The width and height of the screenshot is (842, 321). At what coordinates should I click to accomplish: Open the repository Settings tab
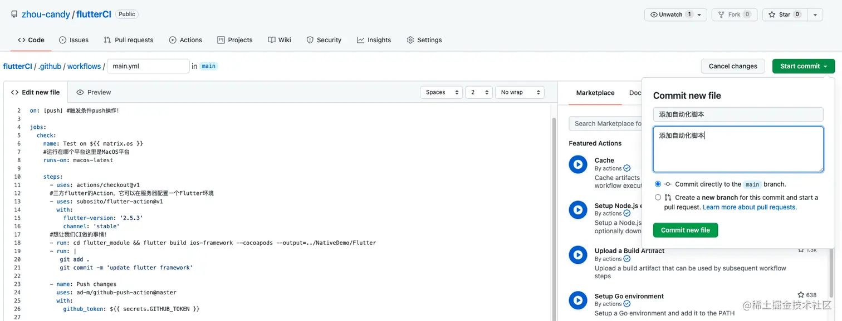pyautogui.click(x=424, y=40)
